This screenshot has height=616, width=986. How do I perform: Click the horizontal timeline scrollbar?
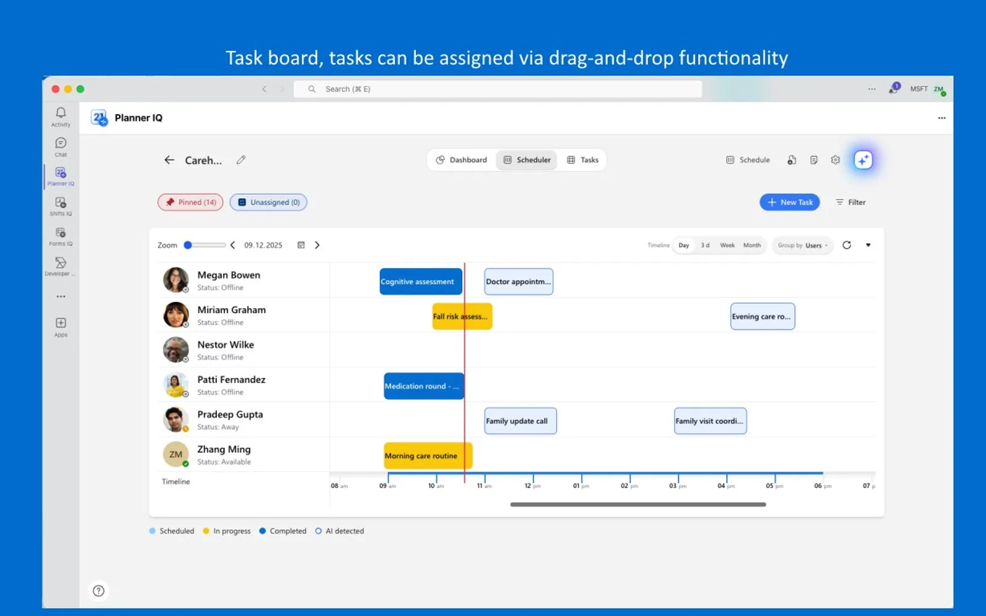(638, 505)
